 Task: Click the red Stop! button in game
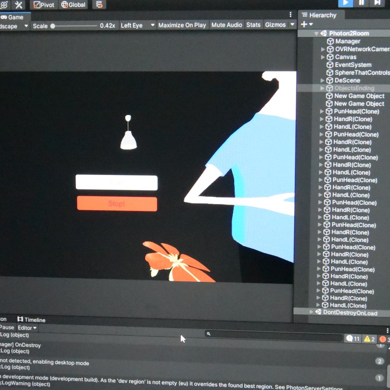[117, 204]
